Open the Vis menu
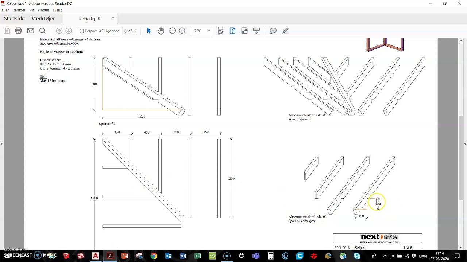Screen dimensions: 467x262 pos(31,10)
